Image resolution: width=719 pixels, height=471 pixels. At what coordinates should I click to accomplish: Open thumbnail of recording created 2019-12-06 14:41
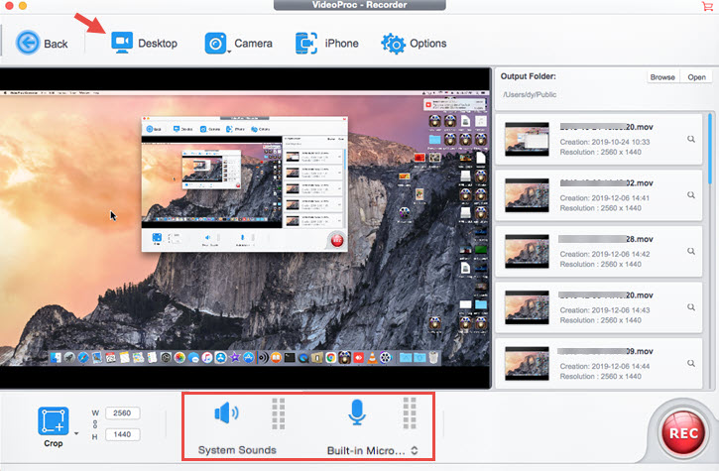pos(527,195)
